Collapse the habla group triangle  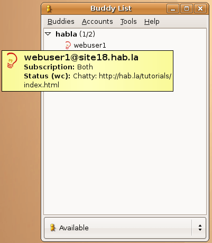(x=48, y=34)
